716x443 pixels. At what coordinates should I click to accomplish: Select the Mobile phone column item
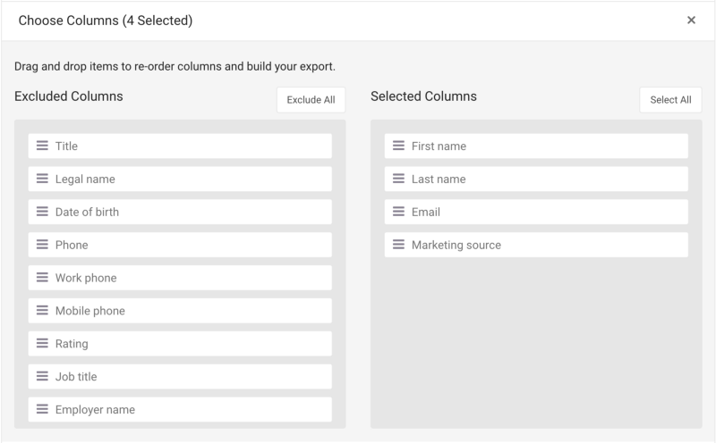click(x=179, y=311)
